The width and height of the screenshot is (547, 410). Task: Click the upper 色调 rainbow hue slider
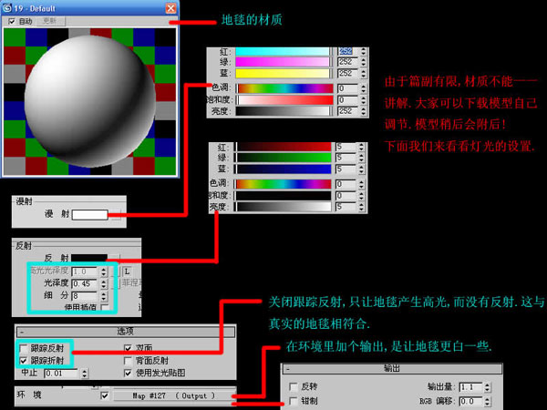(x=285, y=88)
